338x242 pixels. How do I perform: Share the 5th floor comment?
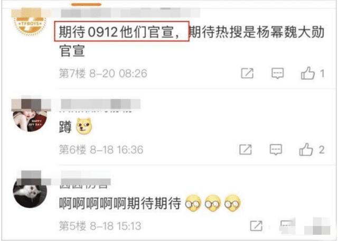256,226
